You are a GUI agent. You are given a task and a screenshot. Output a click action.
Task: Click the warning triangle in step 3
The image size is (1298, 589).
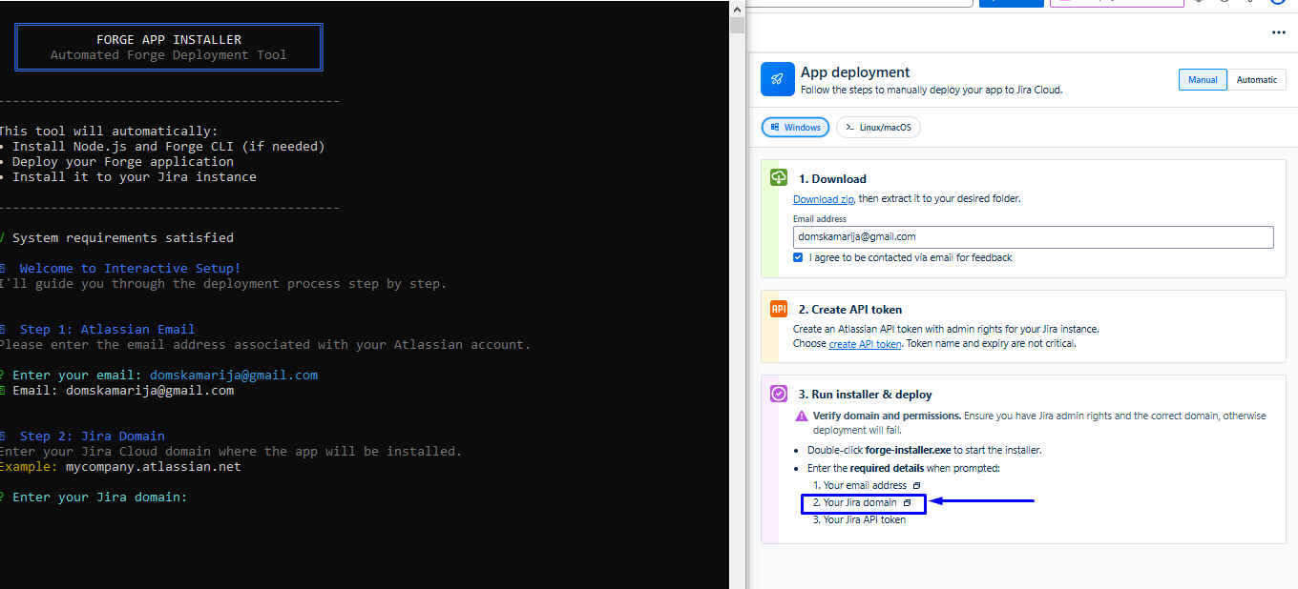[x=801, y=415]
